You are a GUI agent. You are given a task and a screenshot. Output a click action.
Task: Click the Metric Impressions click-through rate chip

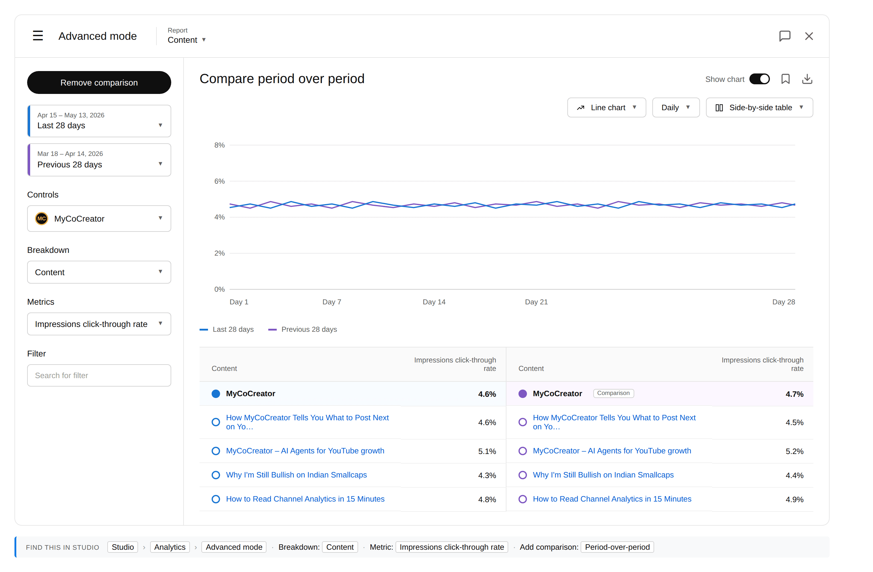[452, 547]
